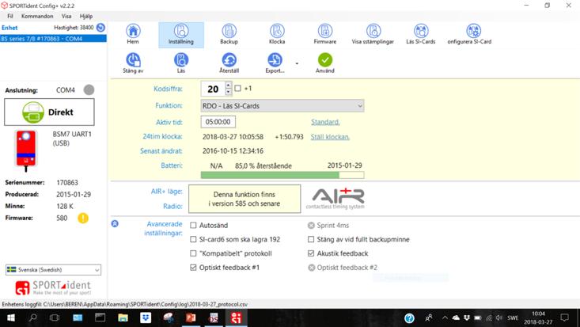
Task: Disable the Optiskt feedback #1 checkbox
Action: 193,268
